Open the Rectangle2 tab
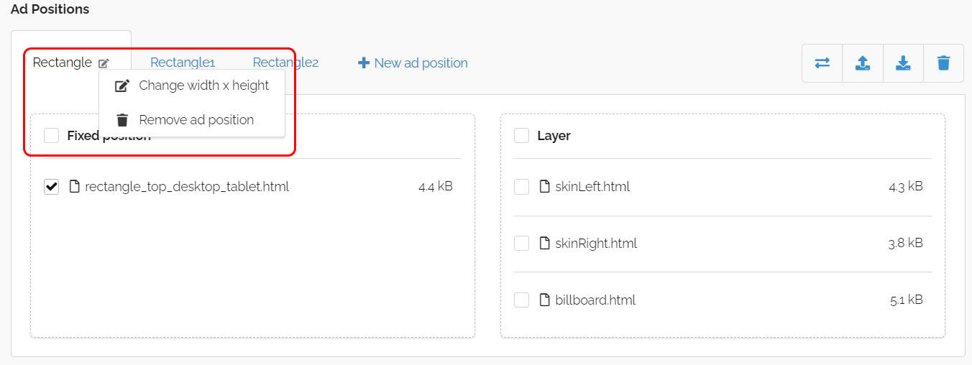This screenshot has height=365, width=972. tap(285, 63)
